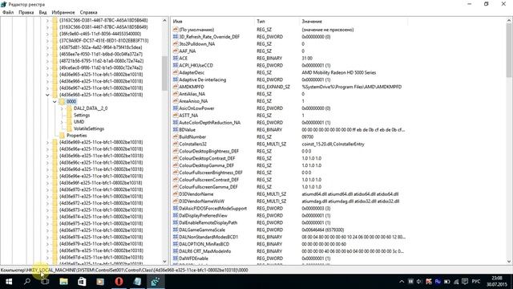The width and height of the screenshot is (513, 289).
Task: Expand the {4d36e969-e325-11ce-bfc1-08002be10318} key
Action: (47, 142)
